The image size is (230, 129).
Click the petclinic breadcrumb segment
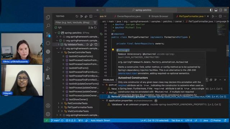pos(168,21)
